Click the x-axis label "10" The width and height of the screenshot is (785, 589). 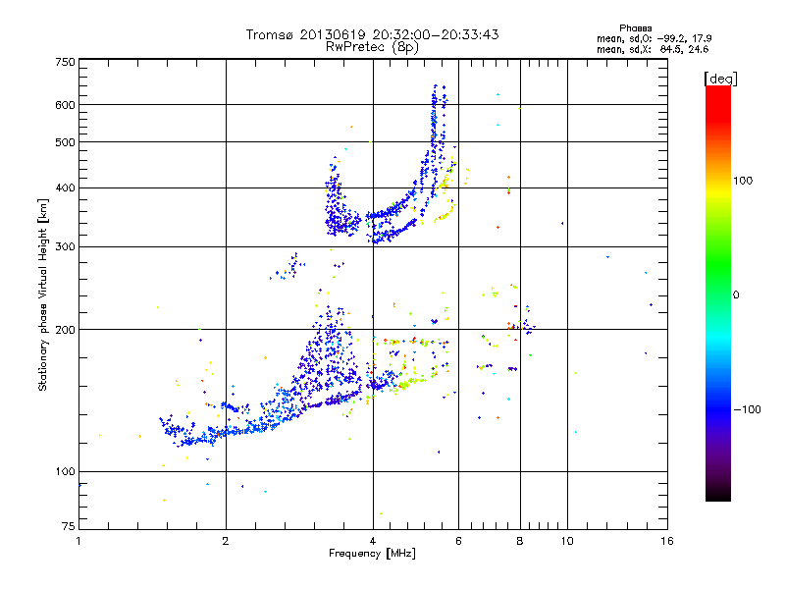pyautogui.click(x=567, y=541)
